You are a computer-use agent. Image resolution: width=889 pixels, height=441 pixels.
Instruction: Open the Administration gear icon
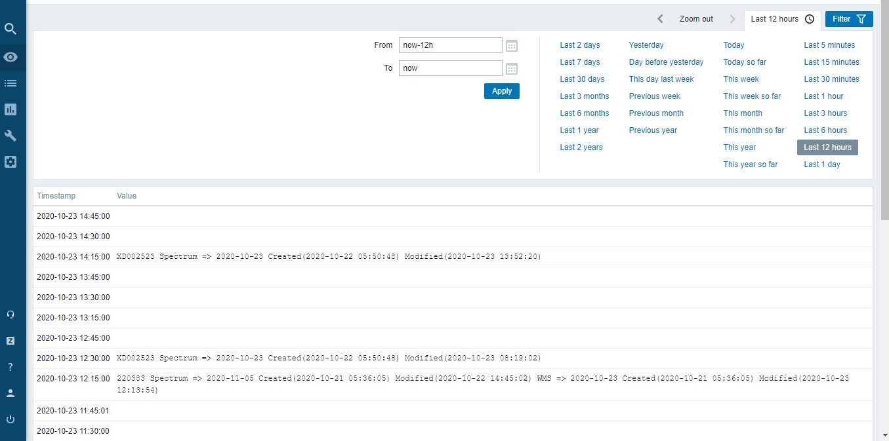(10, 162)
